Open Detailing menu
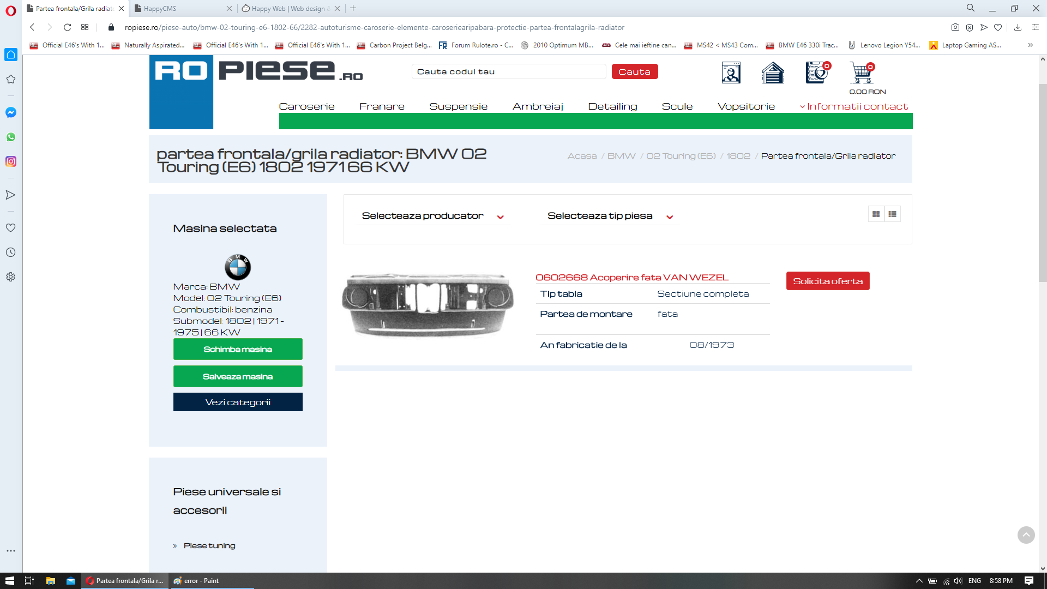 [x=612, y=106]
